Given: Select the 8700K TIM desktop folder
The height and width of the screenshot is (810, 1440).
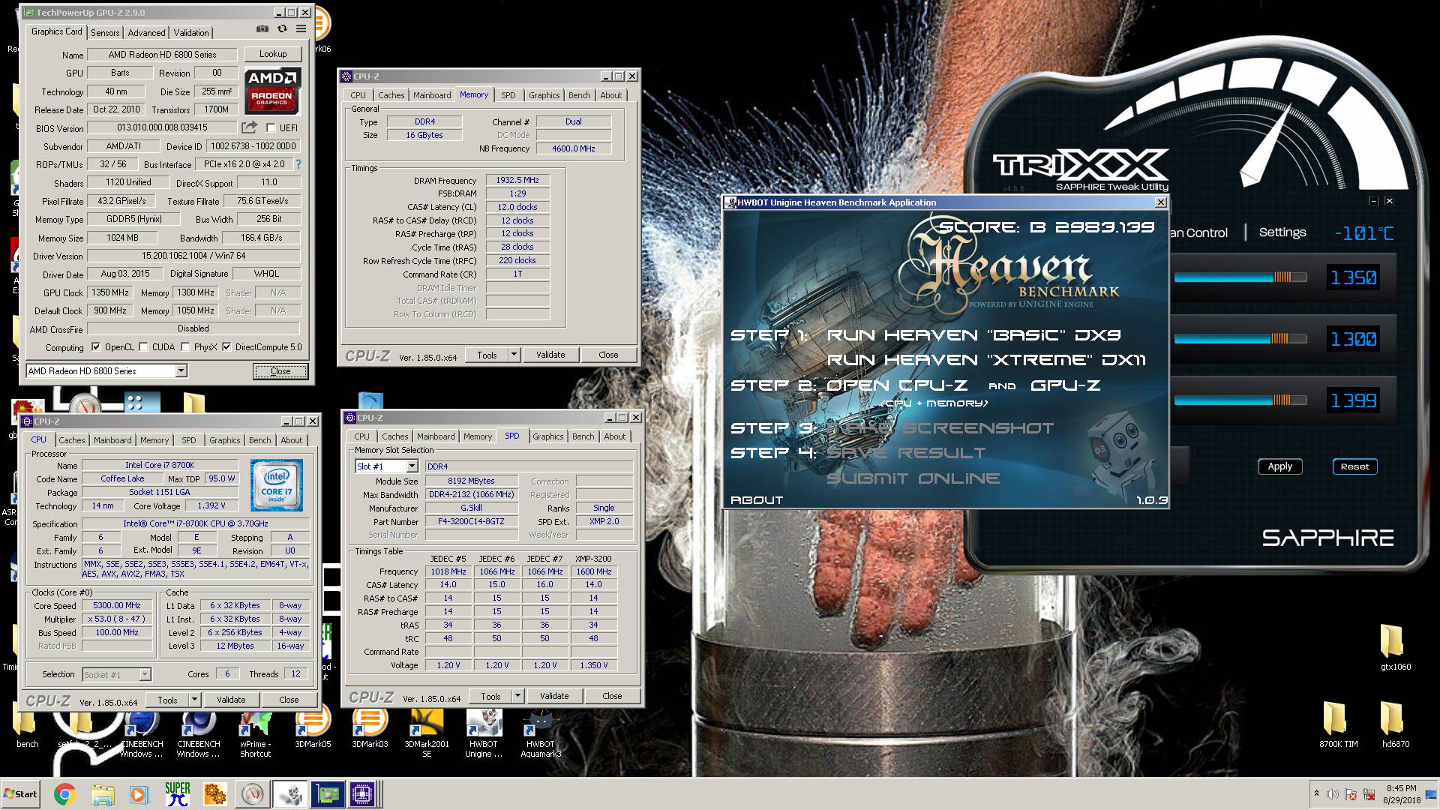Looking at the screenshot, I should point(1338,726).
